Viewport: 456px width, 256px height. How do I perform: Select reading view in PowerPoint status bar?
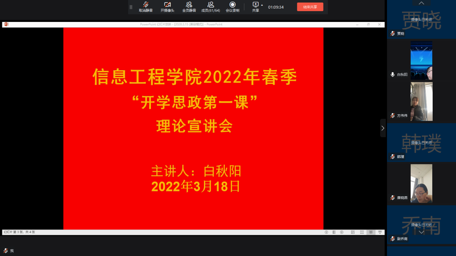point(371,232)
